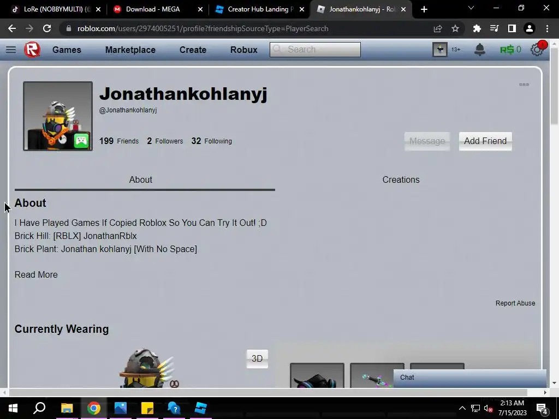View site information lock icon
559x419 pixels.
[x=69, y=28]
